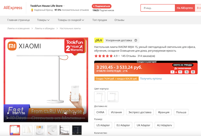Follow the Настольные лампы breadcrumb
Viewport: 201px width, 136px height.
[x=70, y=28]
